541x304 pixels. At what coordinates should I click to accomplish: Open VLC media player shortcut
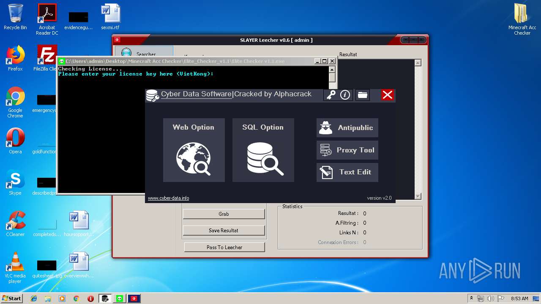tap(15, 268)
